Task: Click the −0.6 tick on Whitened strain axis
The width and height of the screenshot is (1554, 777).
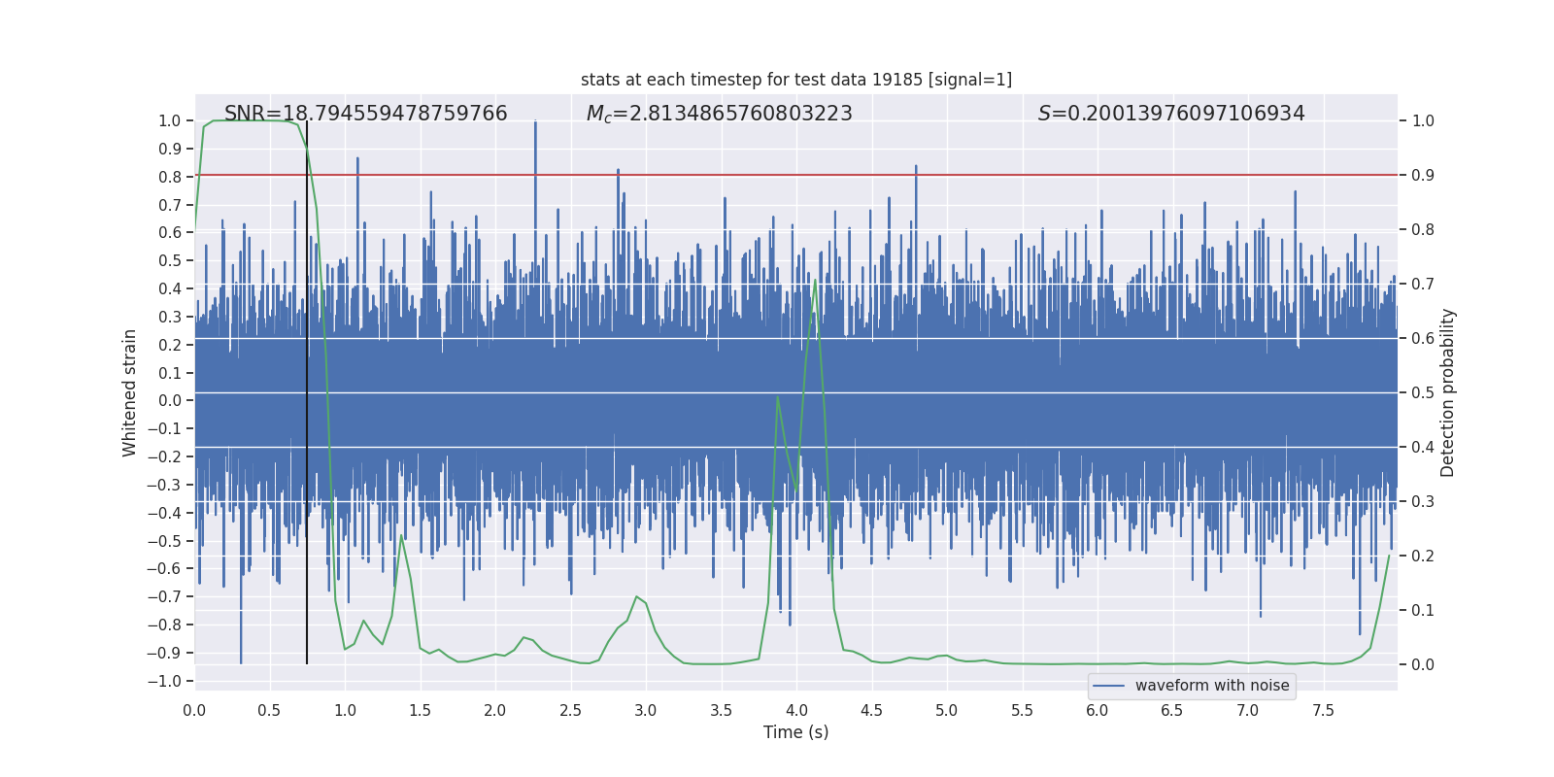Action: click(164, 569)
